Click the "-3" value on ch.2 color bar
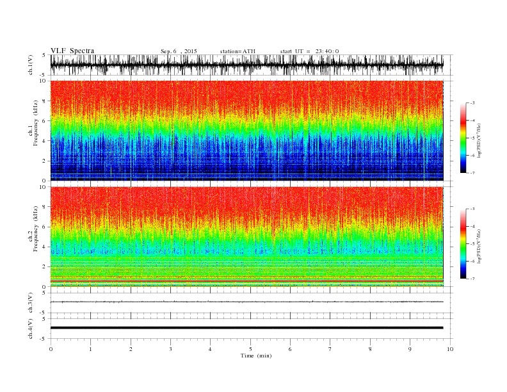Viewport: 507px width, 392px height. click(472, 209)
